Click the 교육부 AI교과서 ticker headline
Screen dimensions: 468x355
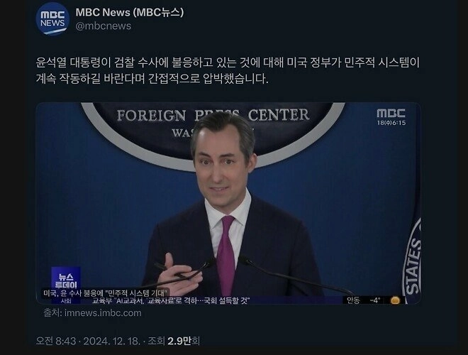click(171, 300)
